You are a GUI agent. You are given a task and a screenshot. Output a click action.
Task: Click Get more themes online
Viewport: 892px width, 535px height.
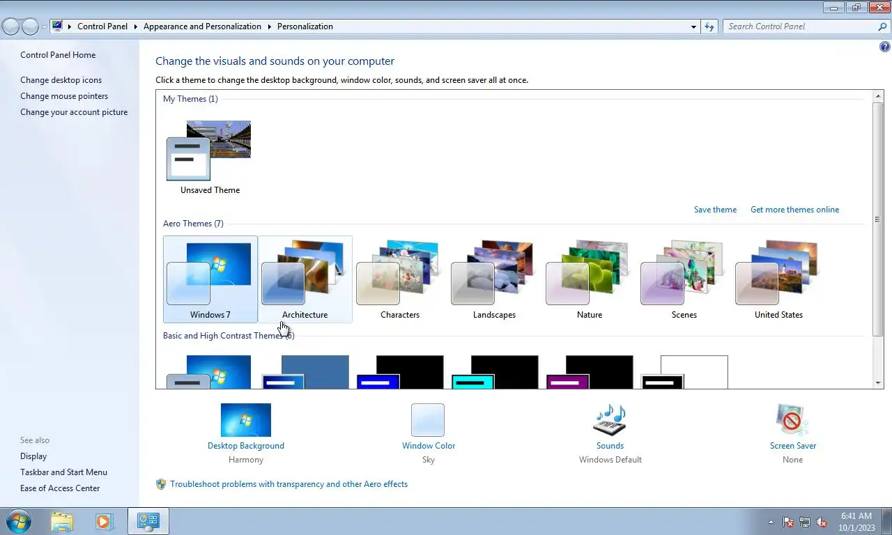click(794, 210)
